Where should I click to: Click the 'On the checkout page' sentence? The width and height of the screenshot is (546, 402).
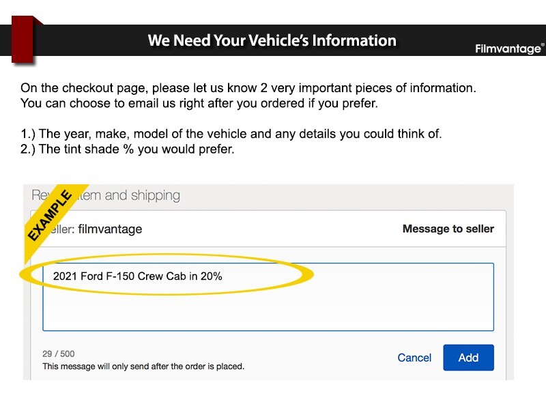click(248, 88)
